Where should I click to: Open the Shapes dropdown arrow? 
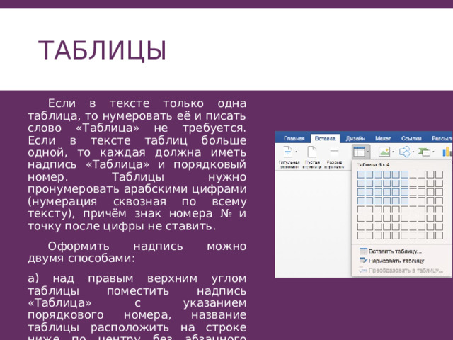413,152
